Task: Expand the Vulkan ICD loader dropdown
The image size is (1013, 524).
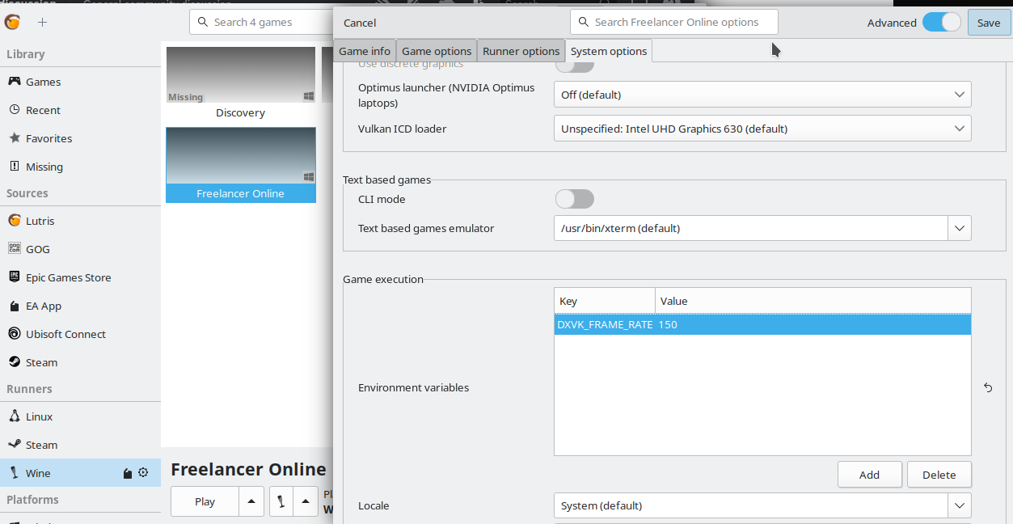Action: click(x=762, y=129)
